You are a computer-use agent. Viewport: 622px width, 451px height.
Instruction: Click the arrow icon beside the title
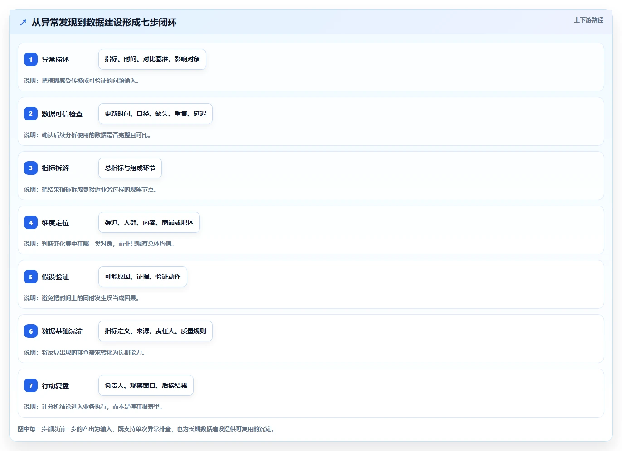click(23, 22)
